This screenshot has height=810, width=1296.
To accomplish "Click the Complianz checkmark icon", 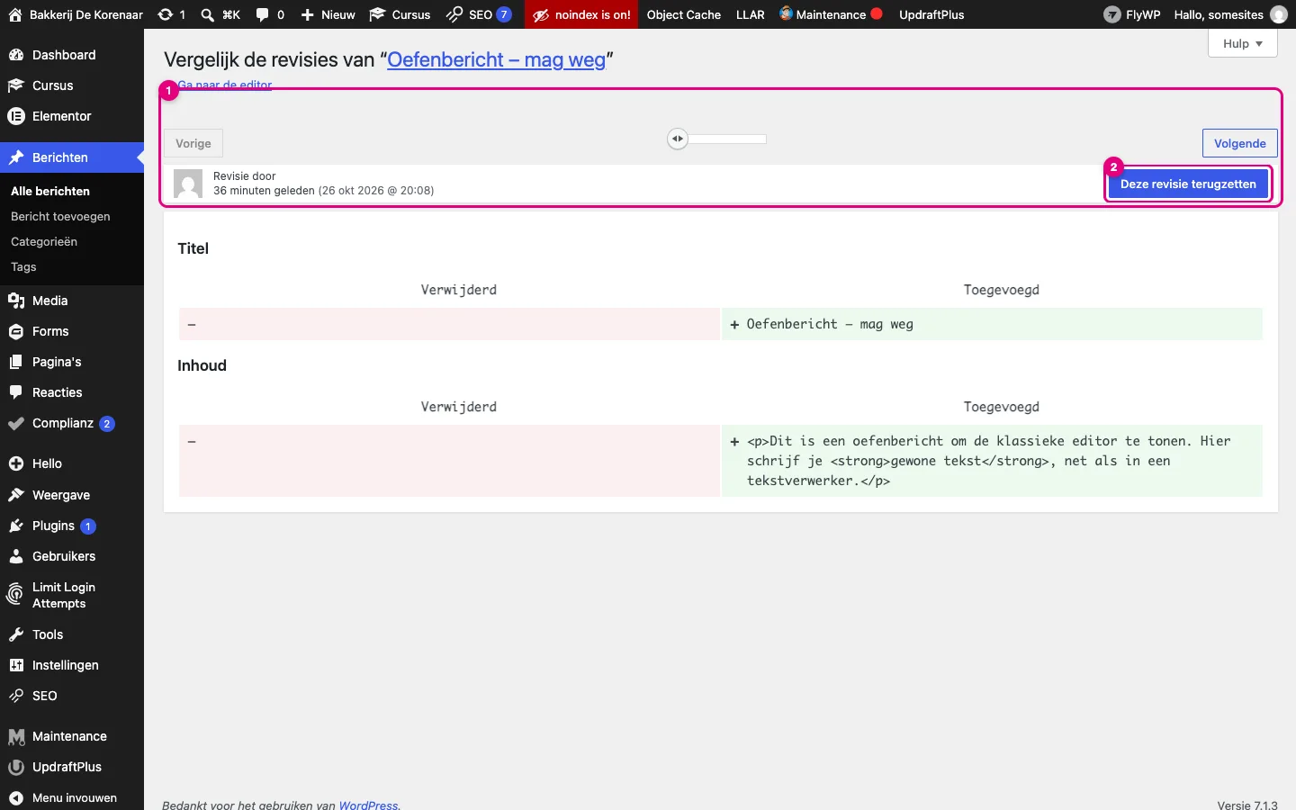I will click(16, 423).
